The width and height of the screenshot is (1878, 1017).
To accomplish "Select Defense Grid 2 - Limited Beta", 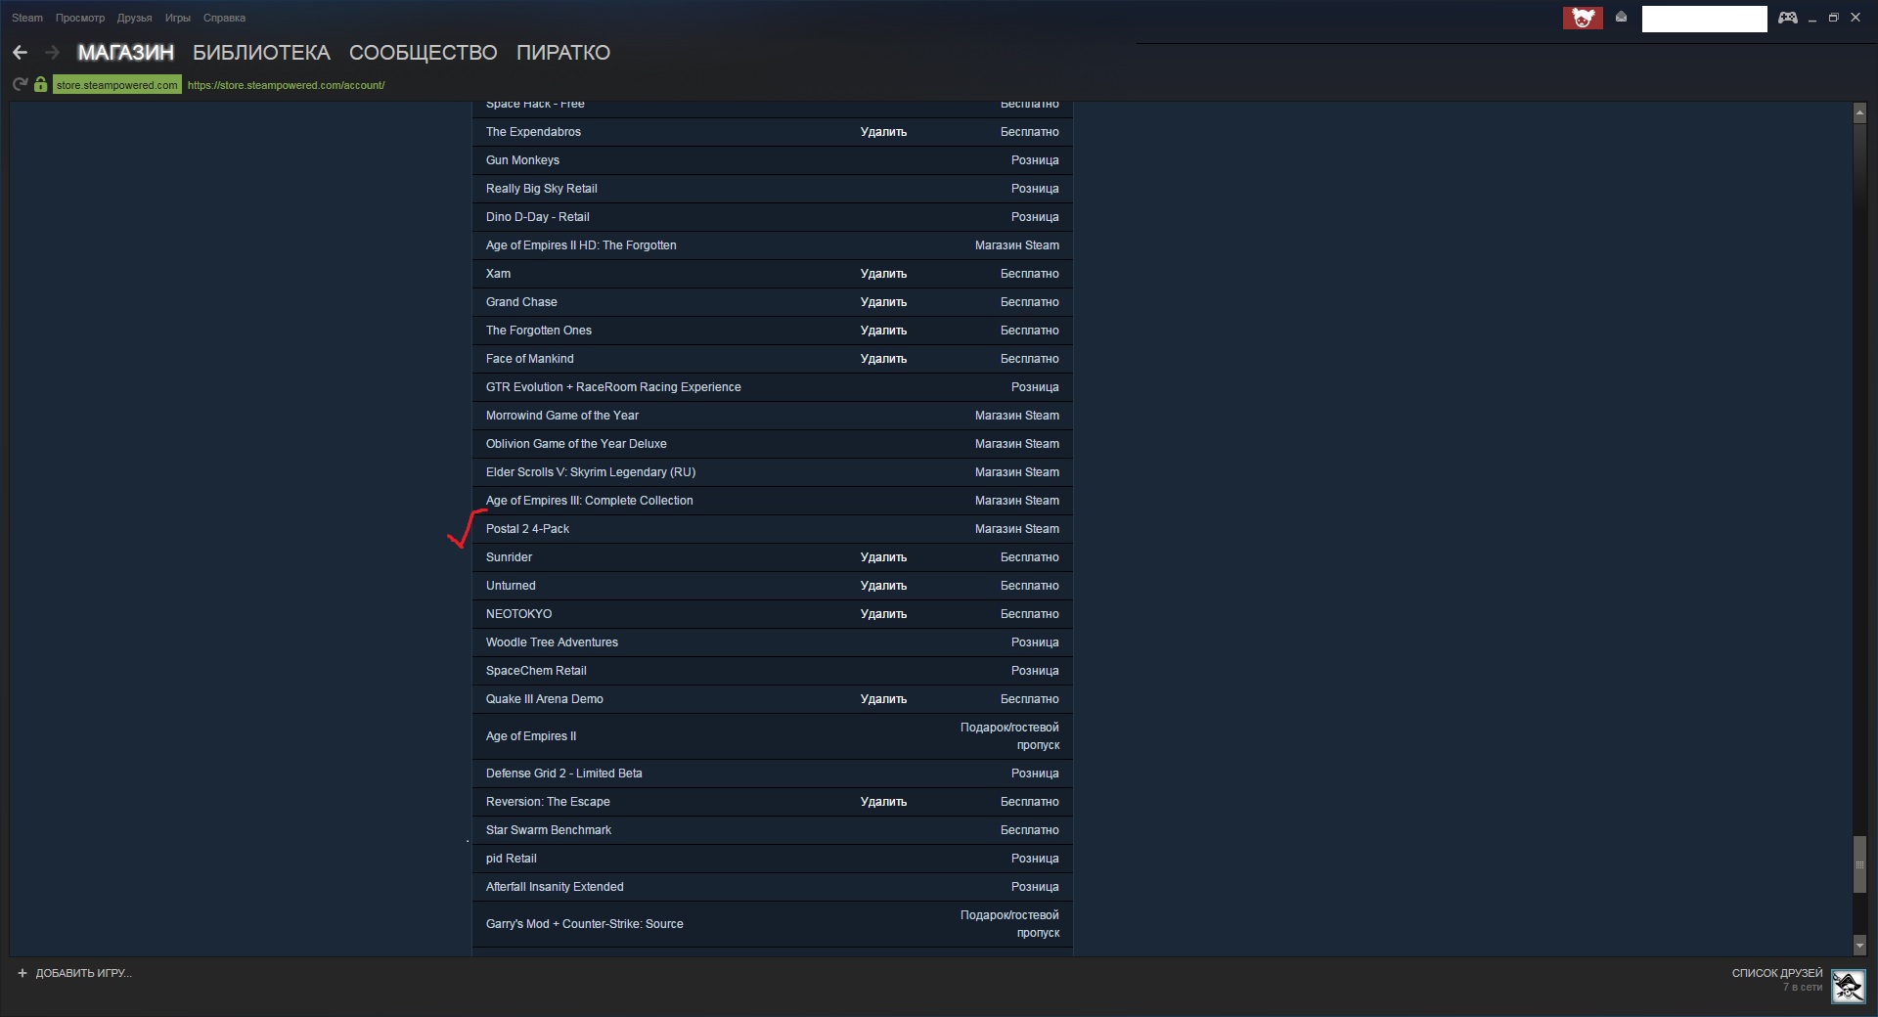I will click(x=564, y=774).
